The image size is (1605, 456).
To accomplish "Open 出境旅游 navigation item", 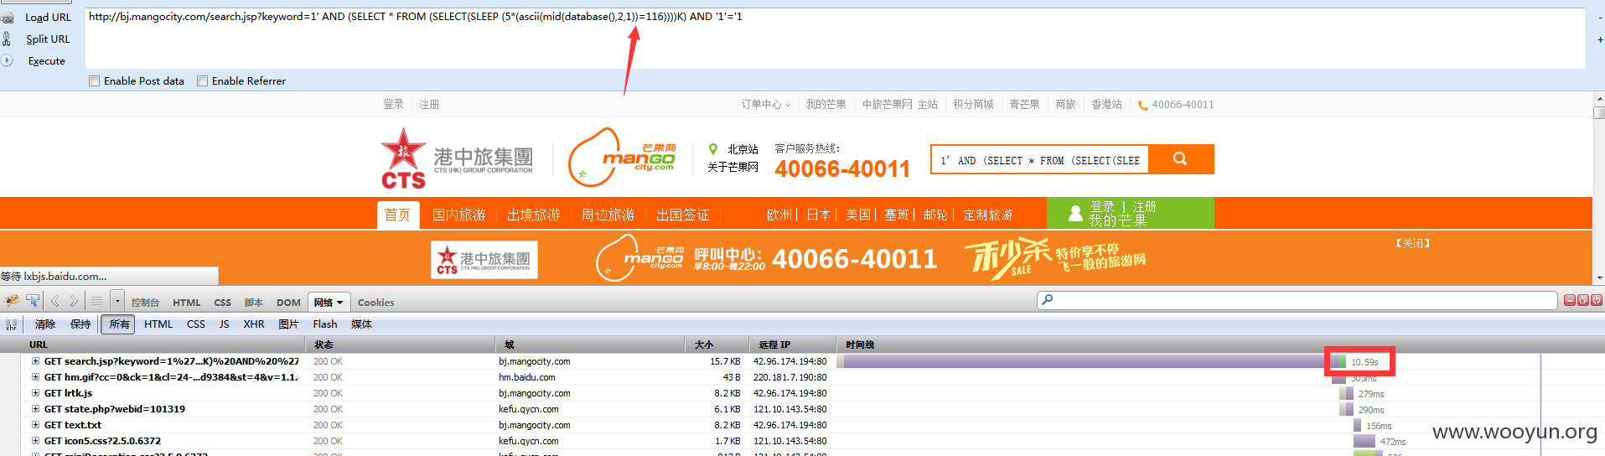I will coord(533,215).
